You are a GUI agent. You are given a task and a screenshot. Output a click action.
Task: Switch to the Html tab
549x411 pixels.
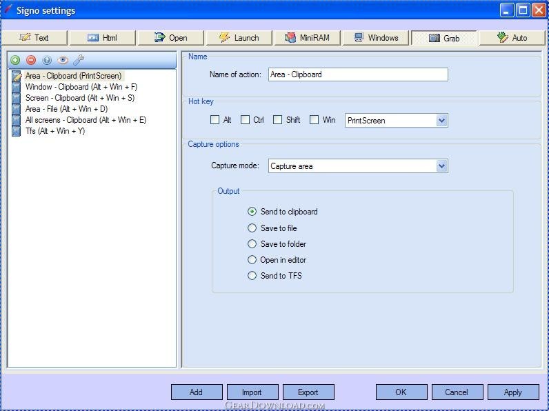tap(102, 38)
